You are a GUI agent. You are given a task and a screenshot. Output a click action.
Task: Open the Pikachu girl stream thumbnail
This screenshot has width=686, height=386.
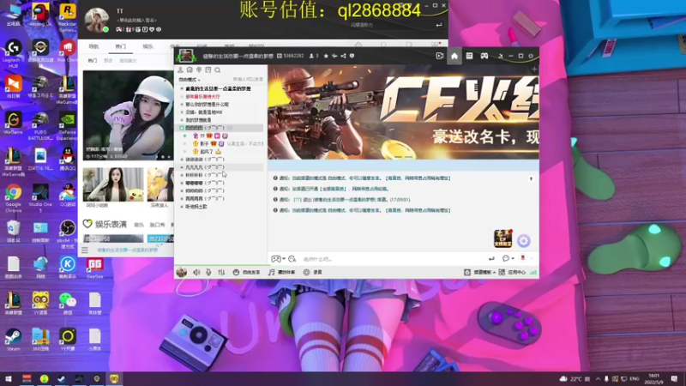tap(113, 184)
